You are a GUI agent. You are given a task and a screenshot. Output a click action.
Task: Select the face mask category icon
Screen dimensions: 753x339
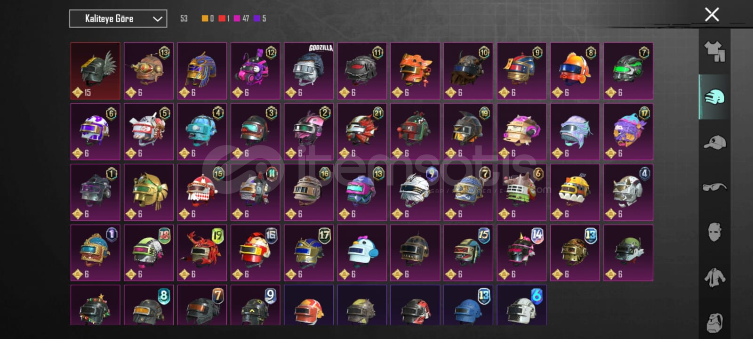click(x=714, y=232)
